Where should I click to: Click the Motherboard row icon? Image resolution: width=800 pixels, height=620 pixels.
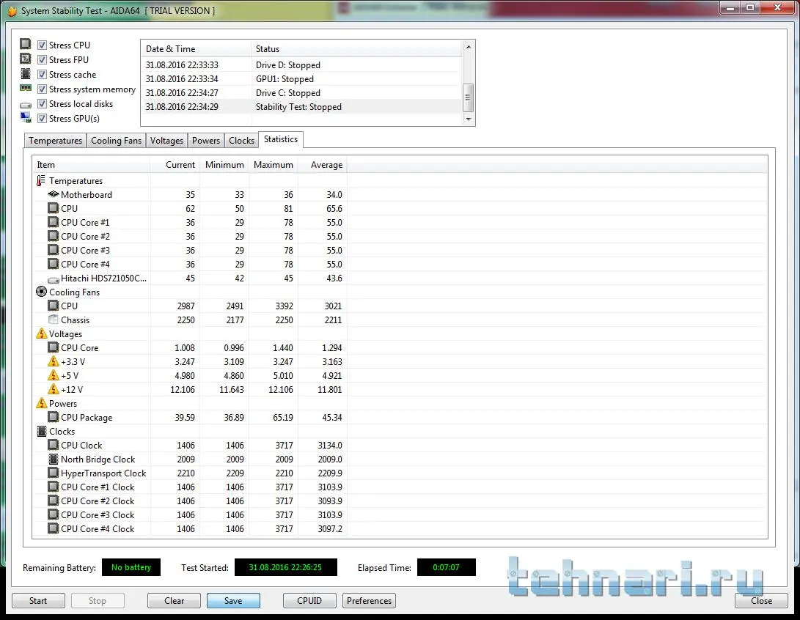click(53, 195)
